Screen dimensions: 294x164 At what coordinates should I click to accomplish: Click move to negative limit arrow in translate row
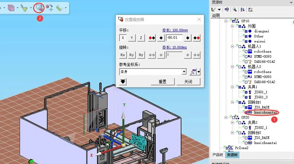(152, 38)
